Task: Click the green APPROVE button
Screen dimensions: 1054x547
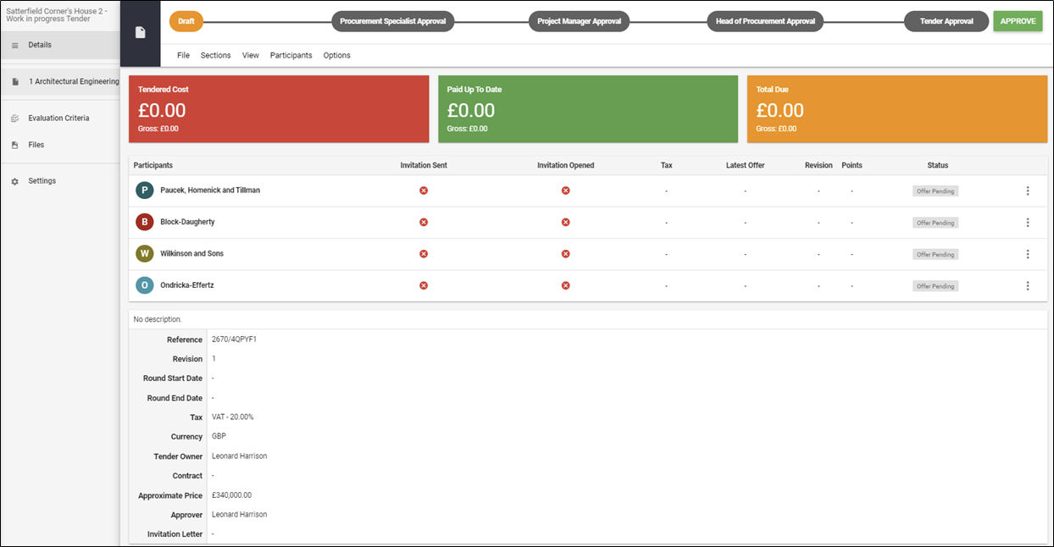Action: (1018, 21)
